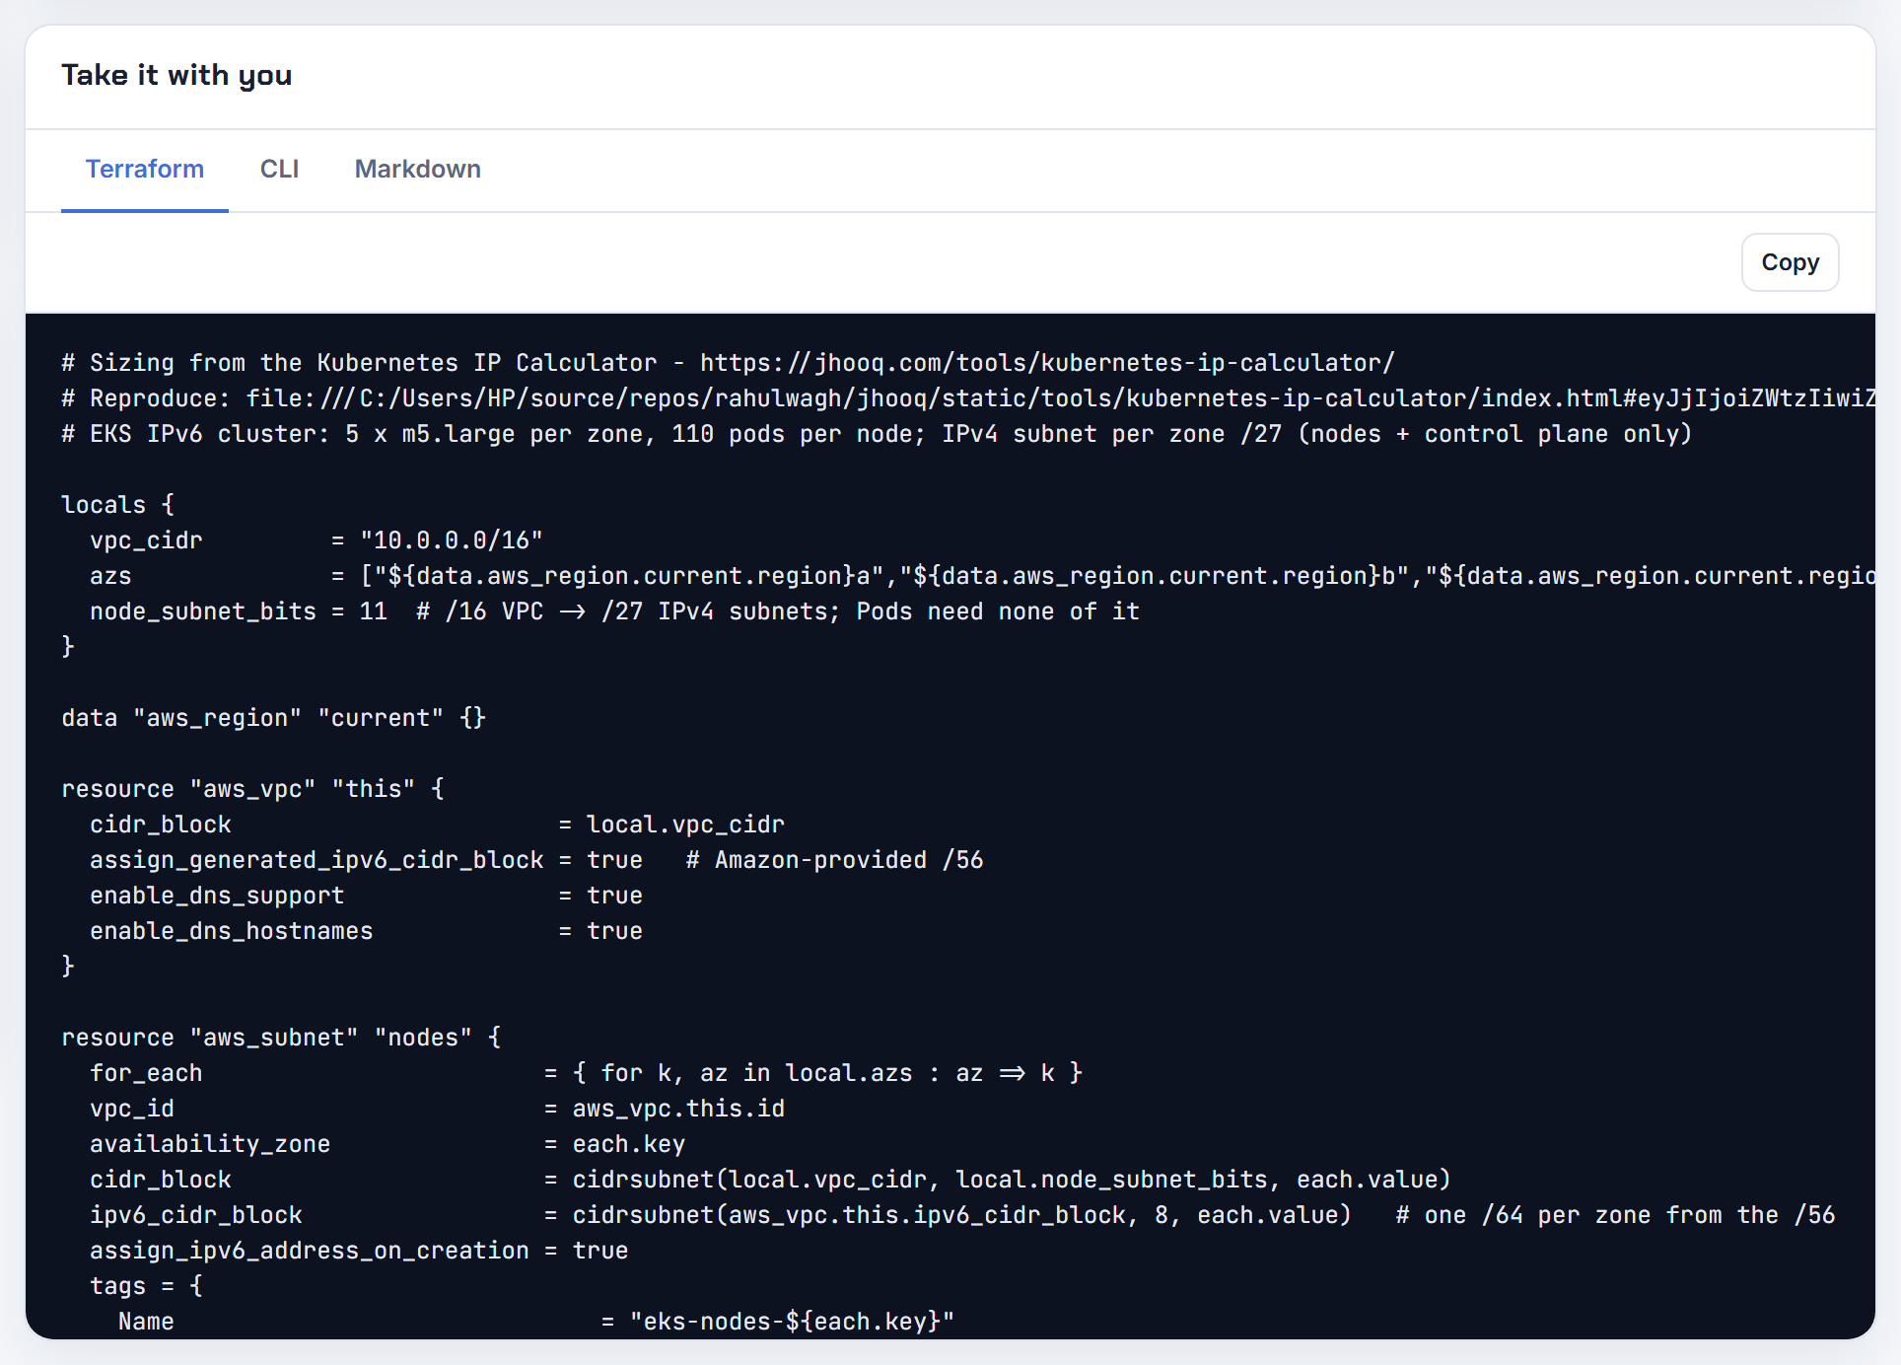The image size is (1901, 1365).
Task: Click the jhooq.com calculator URL comment line
Action: (728, 363)
